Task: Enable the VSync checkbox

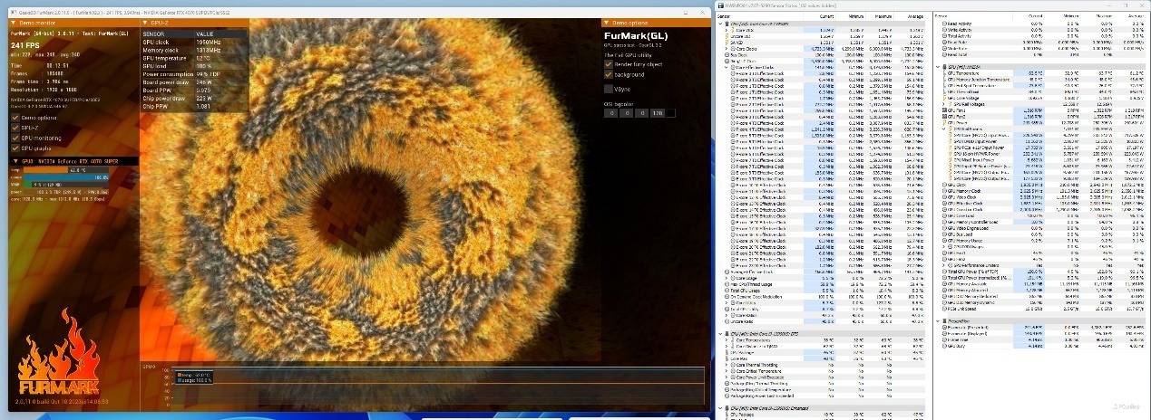Action: pyautogui.click(x=609, y=89)
